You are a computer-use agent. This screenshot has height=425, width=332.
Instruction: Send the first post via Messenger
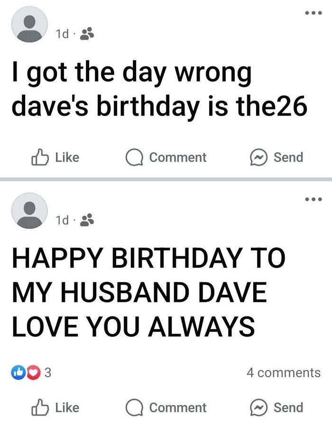(x=277, y=157)
